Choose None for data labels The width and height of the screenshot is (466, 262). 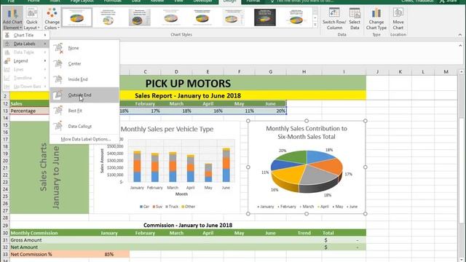(84, 48)
